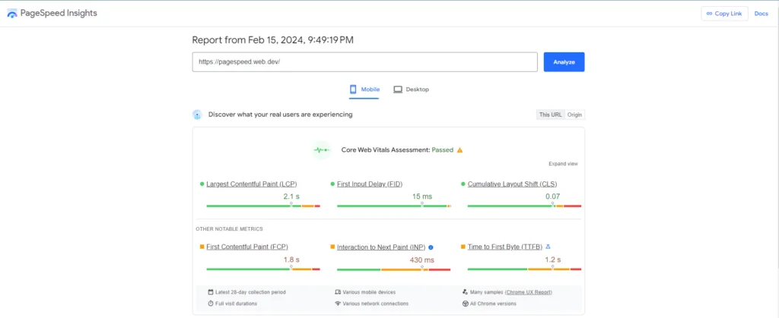Expand the Core Web Vitals view
This screenshot has height=318, width=779.
click(x=563, y=164)
